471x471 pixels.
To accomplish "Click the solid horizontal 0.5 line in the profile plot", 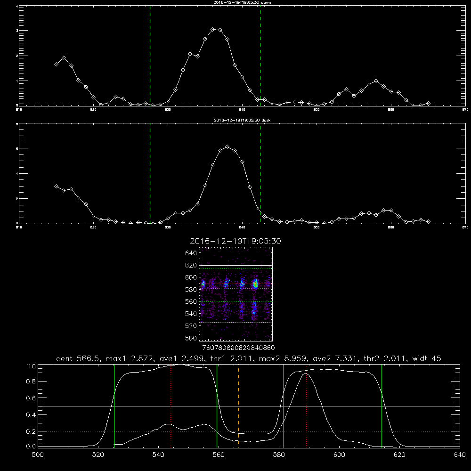I will point(249,406).
